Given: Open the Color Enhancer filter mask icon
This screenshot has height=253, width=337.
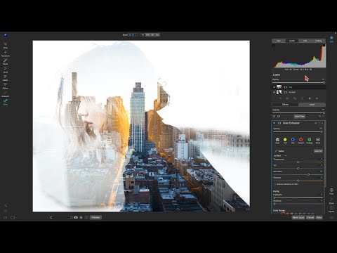Looking at the screenshot, I should pyautogui.click(x=279, y=123).
